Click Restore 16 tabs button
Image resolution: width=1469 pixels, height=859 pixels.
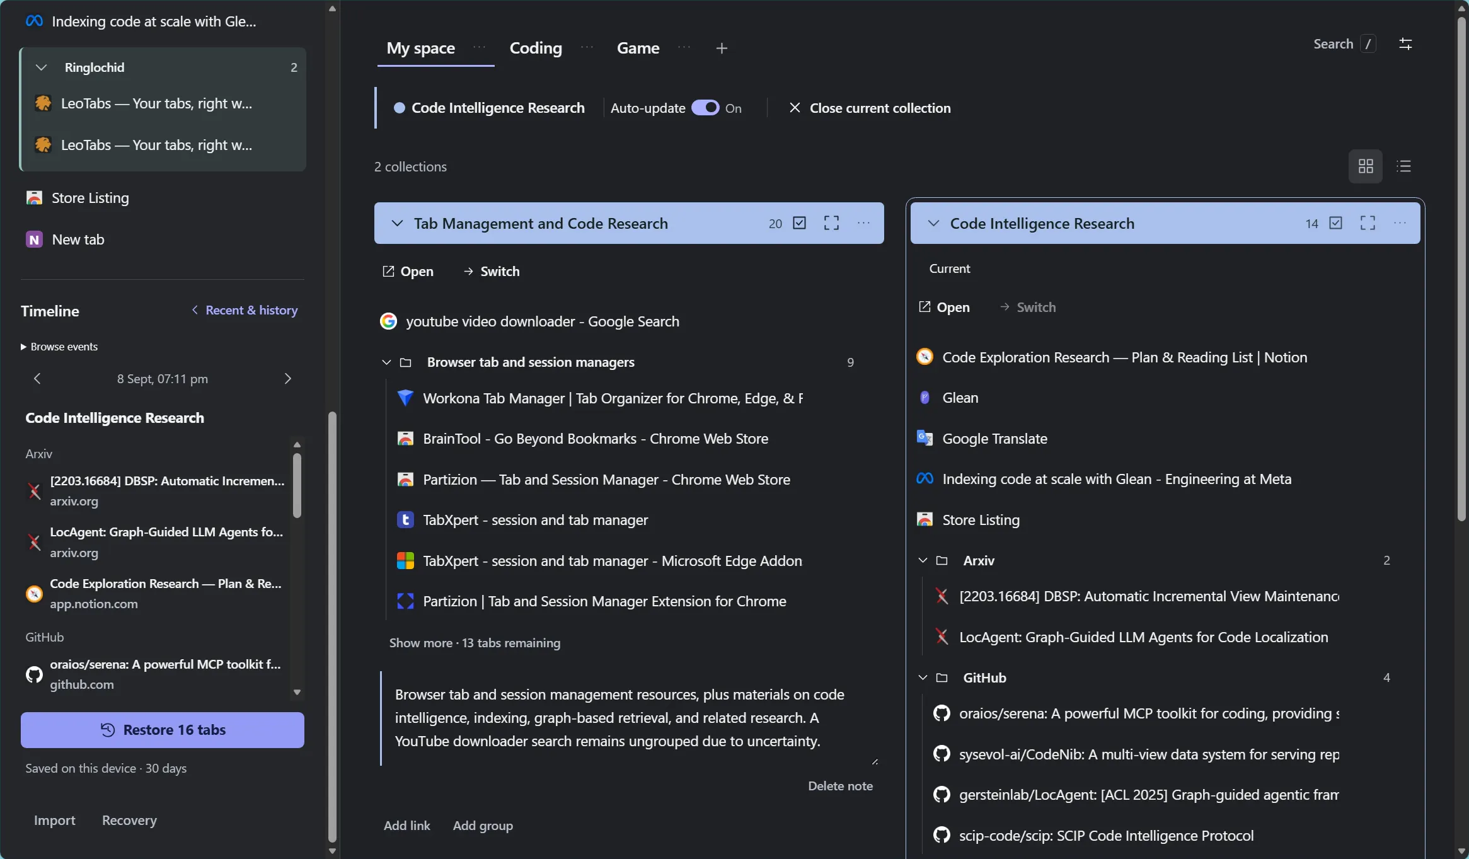[x=163, y=730]
